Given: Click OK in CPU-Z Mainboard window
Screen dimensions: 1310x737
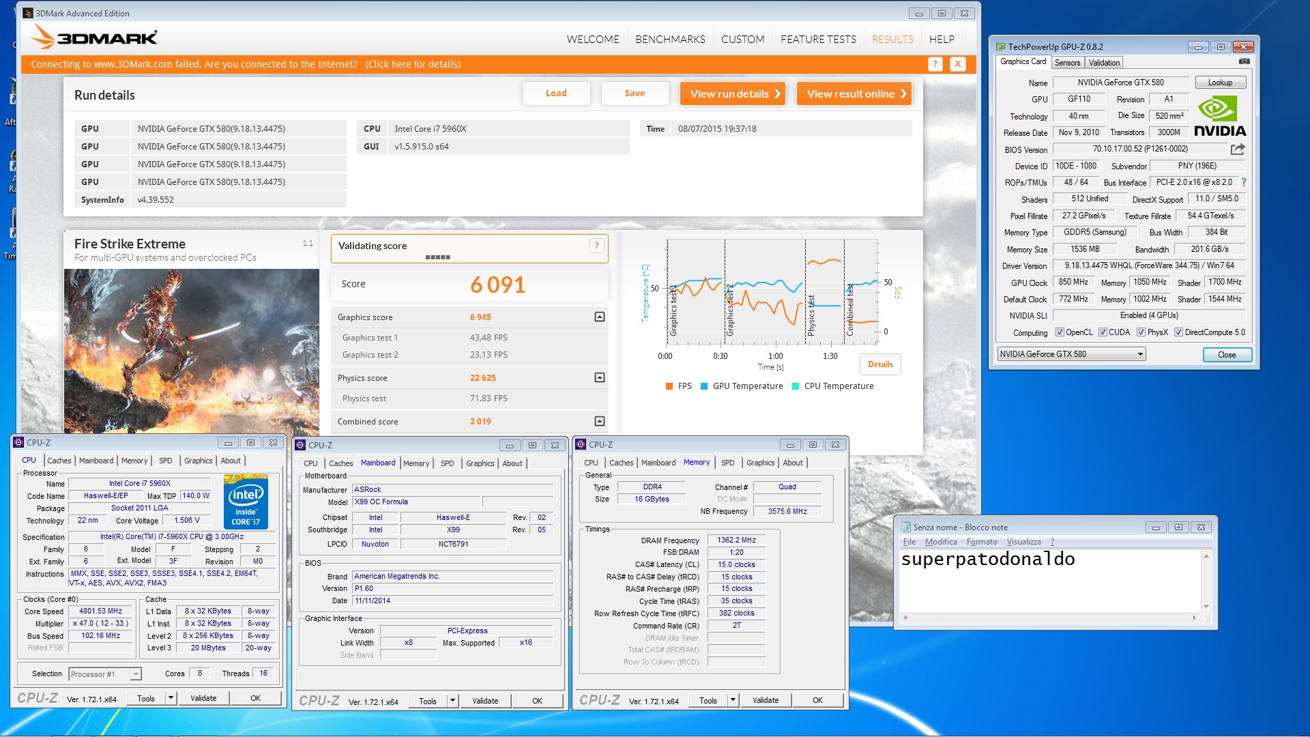Looking at the screenshot, I should (537, 701).
